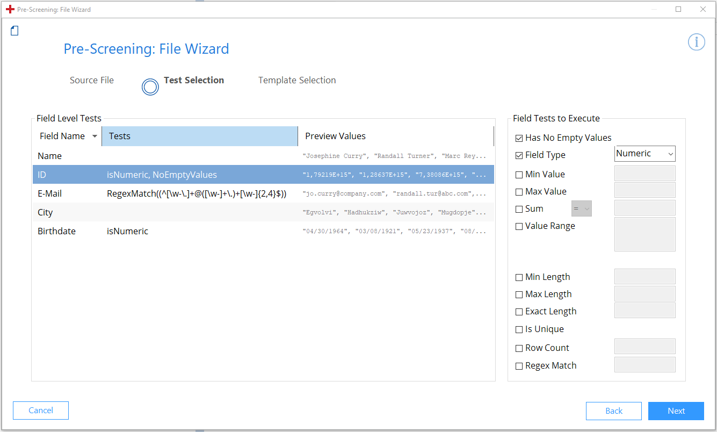Click the Test Selection step circle
This screenshot has width=717, height=432.
point(150,87)
